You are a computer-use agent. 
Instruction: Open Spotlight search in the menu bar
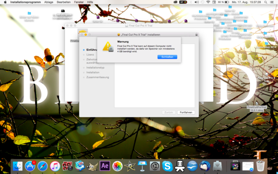(x=266, y=2)
